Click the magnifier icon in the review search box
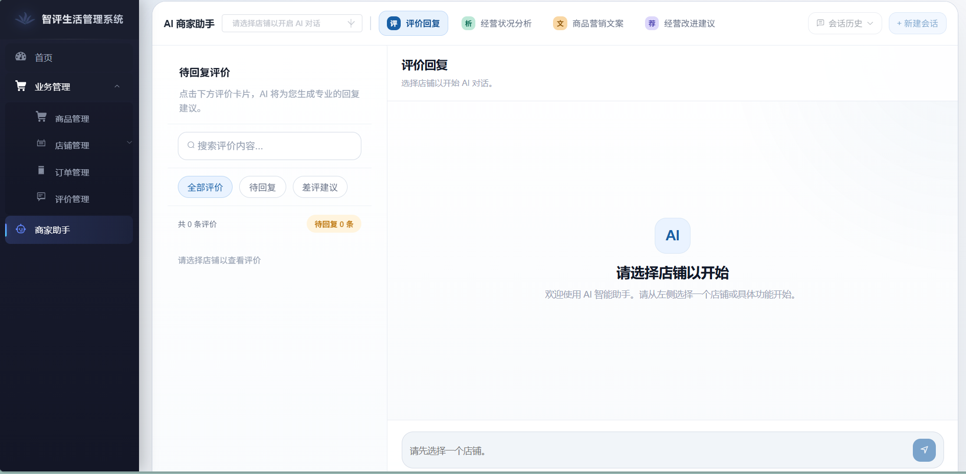The width and height of the screenshot is (966, 474). click(190, 146)
